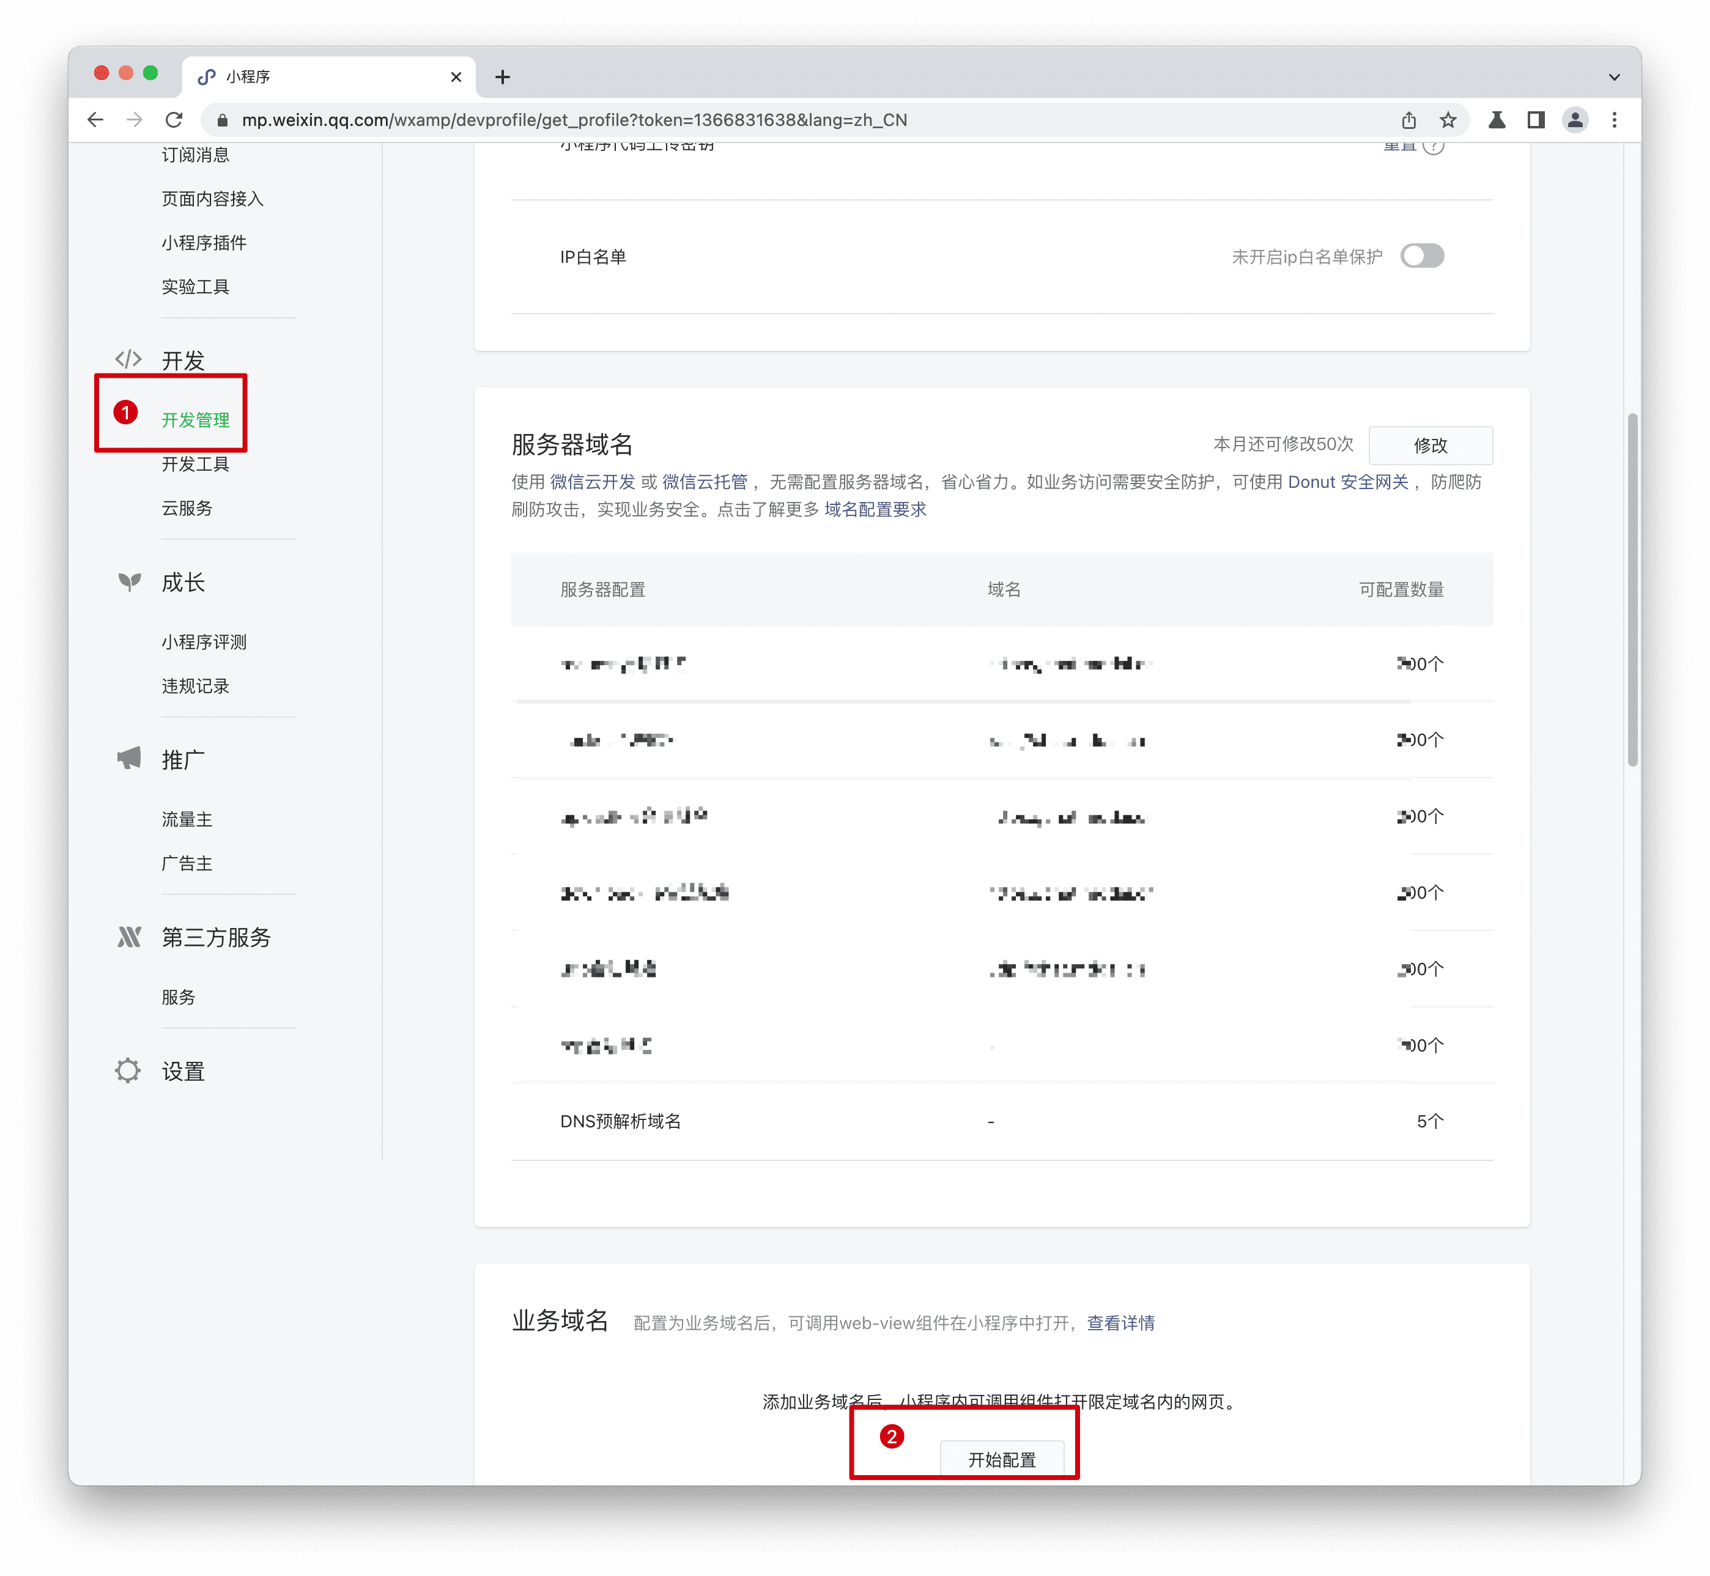Click the 第三方服务 section icon
1710x1576 pixels.
(x=129, y=937)
